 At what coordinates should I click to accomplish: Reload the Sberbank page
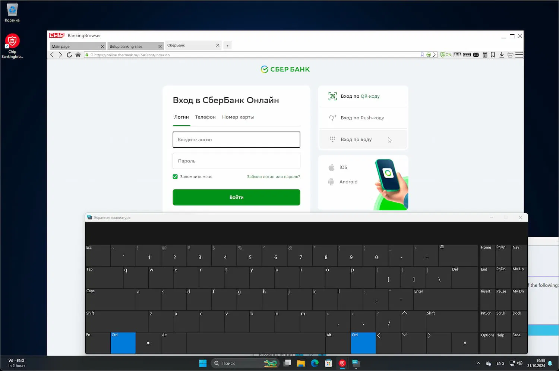(x=69, y=55)
